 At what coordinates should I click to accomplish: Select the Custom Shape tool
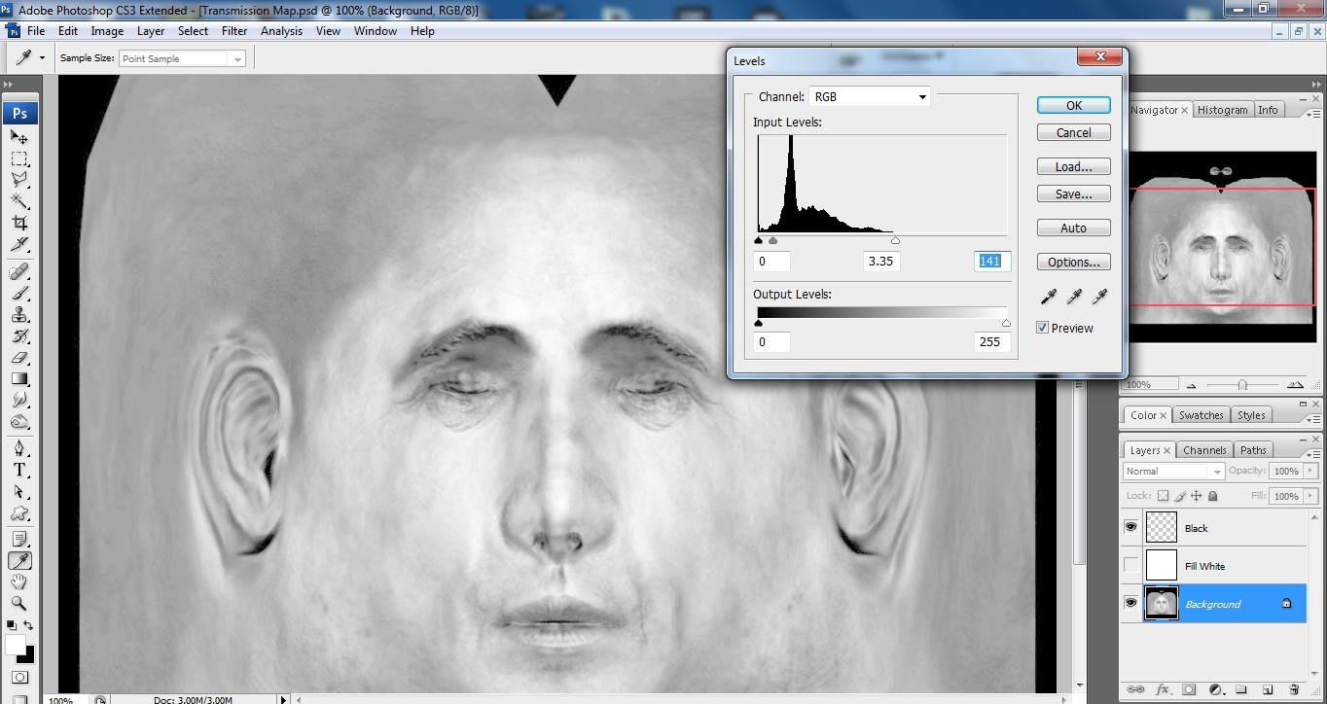pyautogui.click(x=19, y=512)
